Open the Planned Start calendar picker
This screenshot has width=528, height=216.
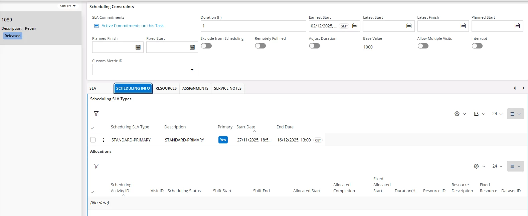[517, 26]
